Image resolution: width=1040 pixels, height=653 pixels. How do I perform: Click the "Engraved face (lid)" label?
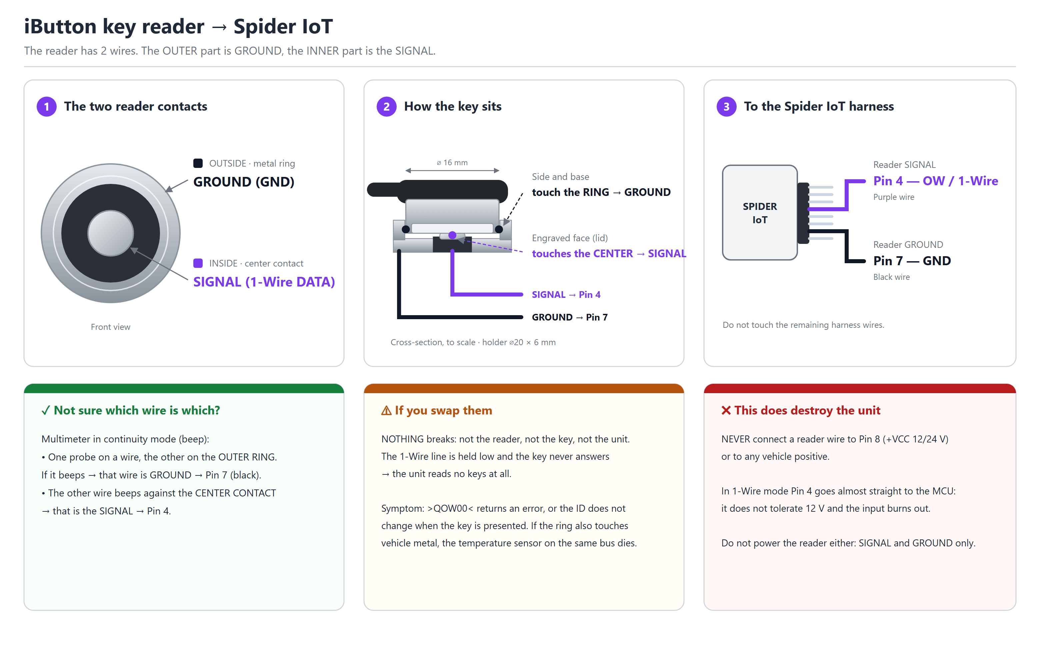click(570, 238)
